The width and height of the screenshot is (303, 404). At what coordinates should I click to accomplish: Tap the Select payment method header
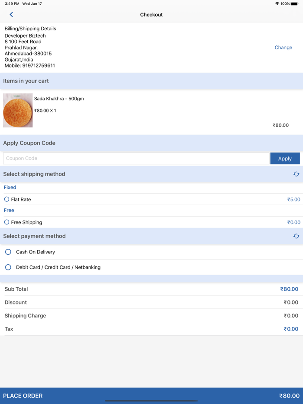point(35,236)
